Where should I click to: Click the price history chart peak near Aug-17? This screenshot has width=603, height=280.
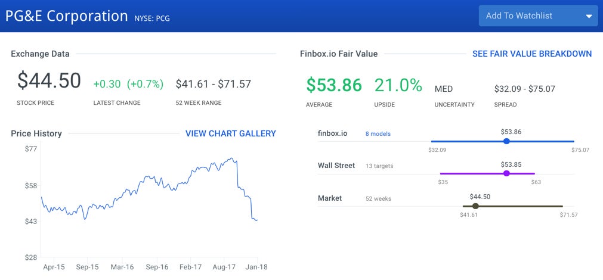(232, 158)
